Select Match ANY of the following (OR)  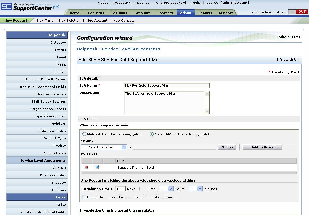[x=151, y=134]
